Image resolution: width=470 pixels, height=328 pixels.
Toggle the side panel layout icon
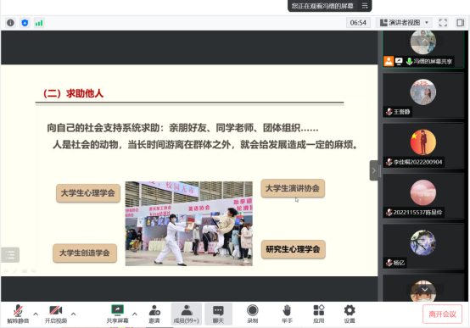(460, 23)
